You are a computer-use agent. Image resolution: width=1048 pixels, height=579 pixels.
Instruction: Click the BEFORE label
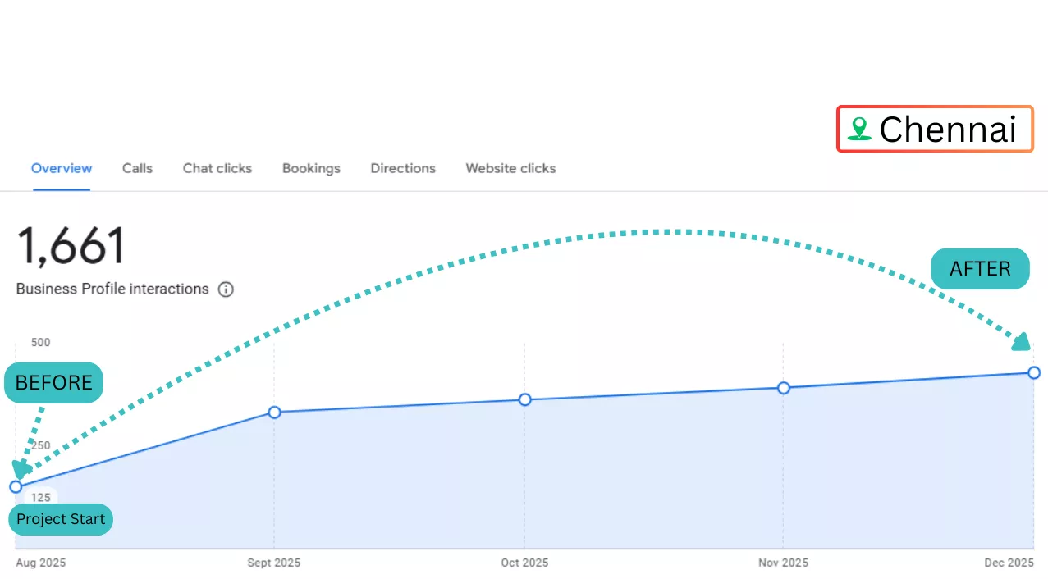pos(54,383)
